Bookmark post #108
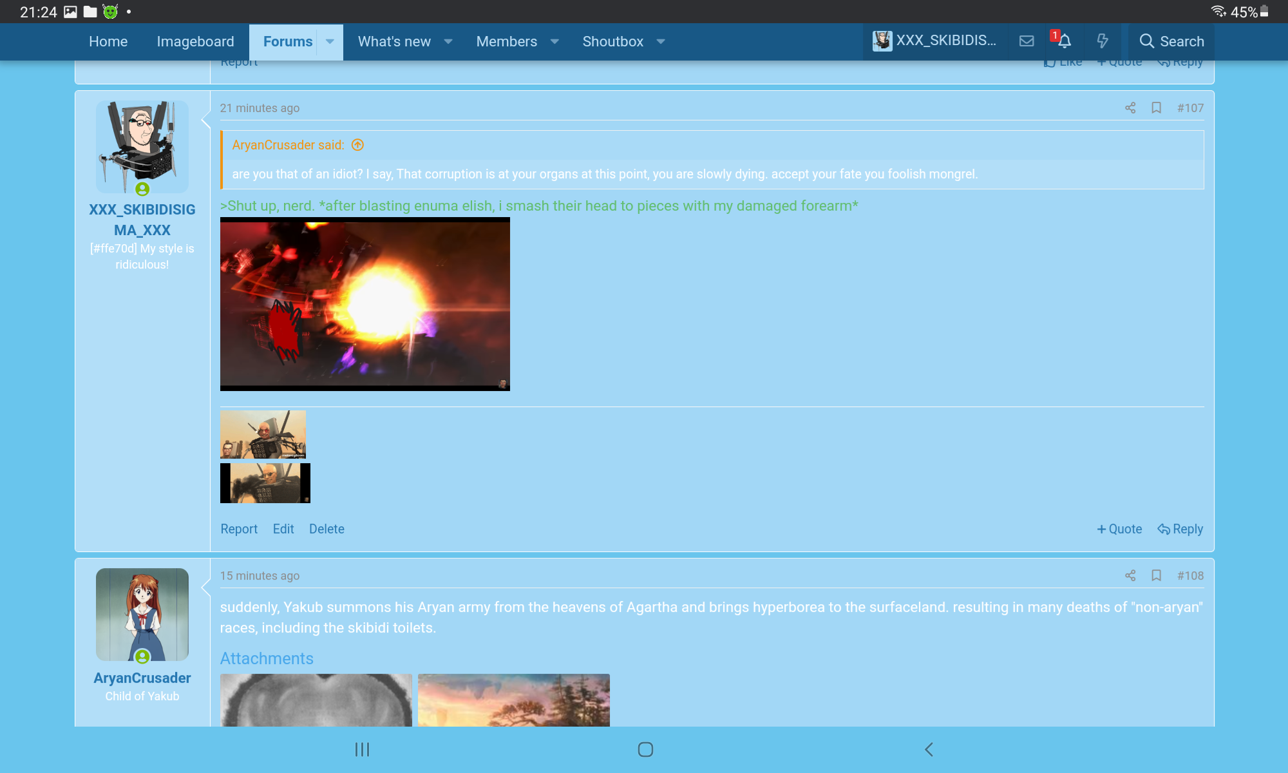 [x=1157, y=575]
